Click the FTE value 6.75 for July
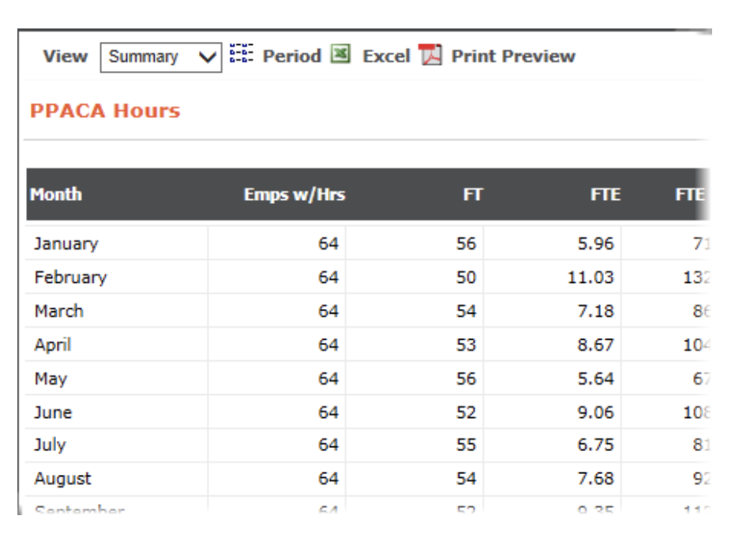This screenshot has width=750, height=542. 595,445
